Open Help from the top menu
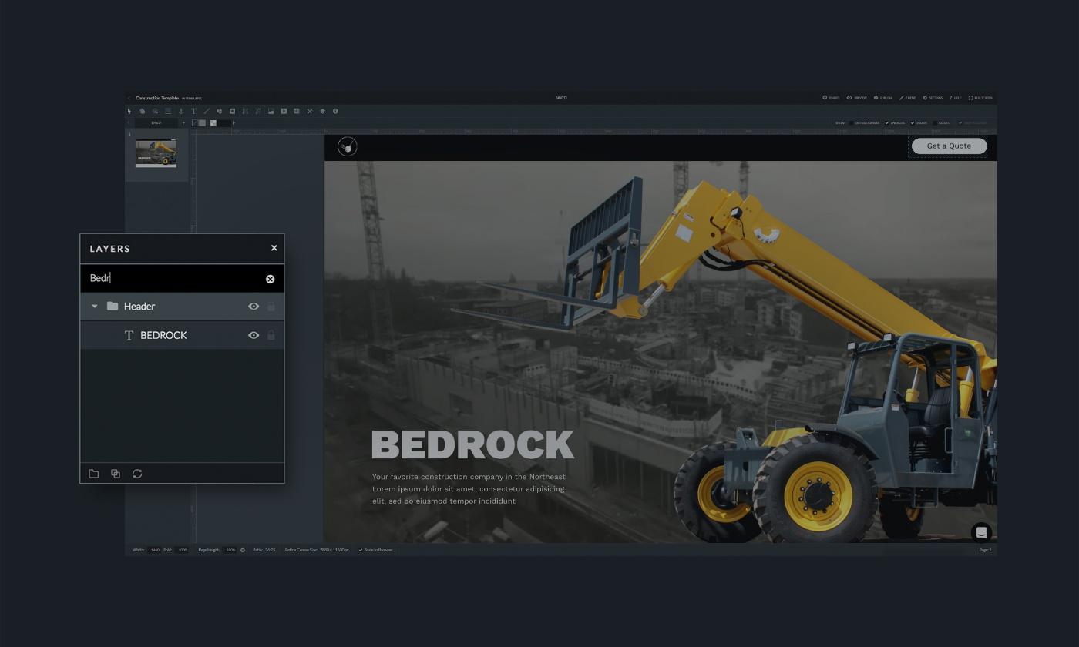Image resolution: width=1079 pixels, height=647 pixels. click(x=955, y=98)
